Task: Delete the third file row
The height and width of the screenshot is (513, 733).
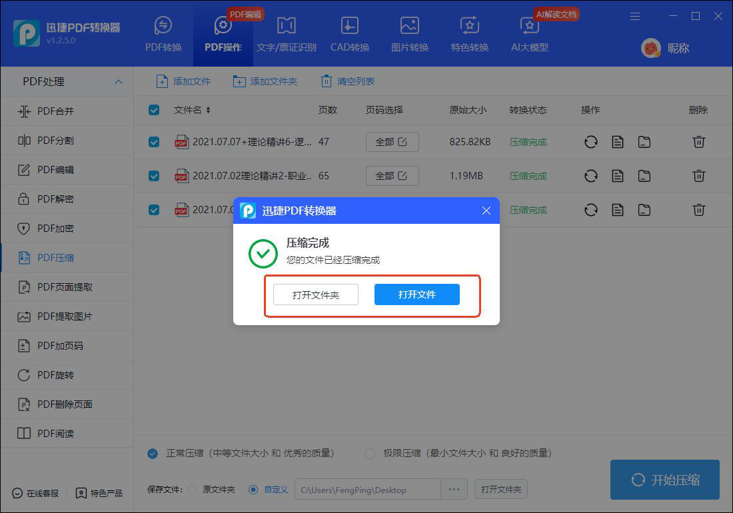Action: point(699,210)
